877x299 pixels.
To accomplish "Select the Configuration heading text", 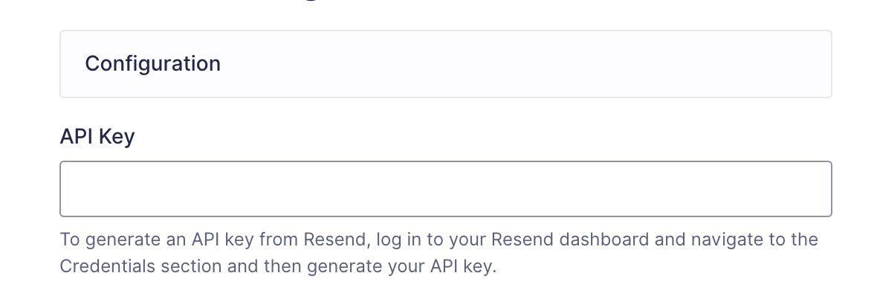I will [152, 64].
